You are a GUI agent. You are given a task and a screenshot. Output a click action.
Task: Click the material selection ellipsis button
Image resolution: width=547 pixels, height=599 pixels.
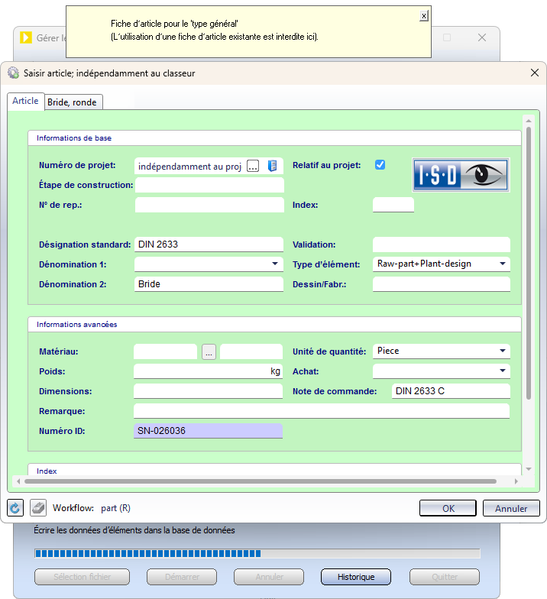coord(209,351)
